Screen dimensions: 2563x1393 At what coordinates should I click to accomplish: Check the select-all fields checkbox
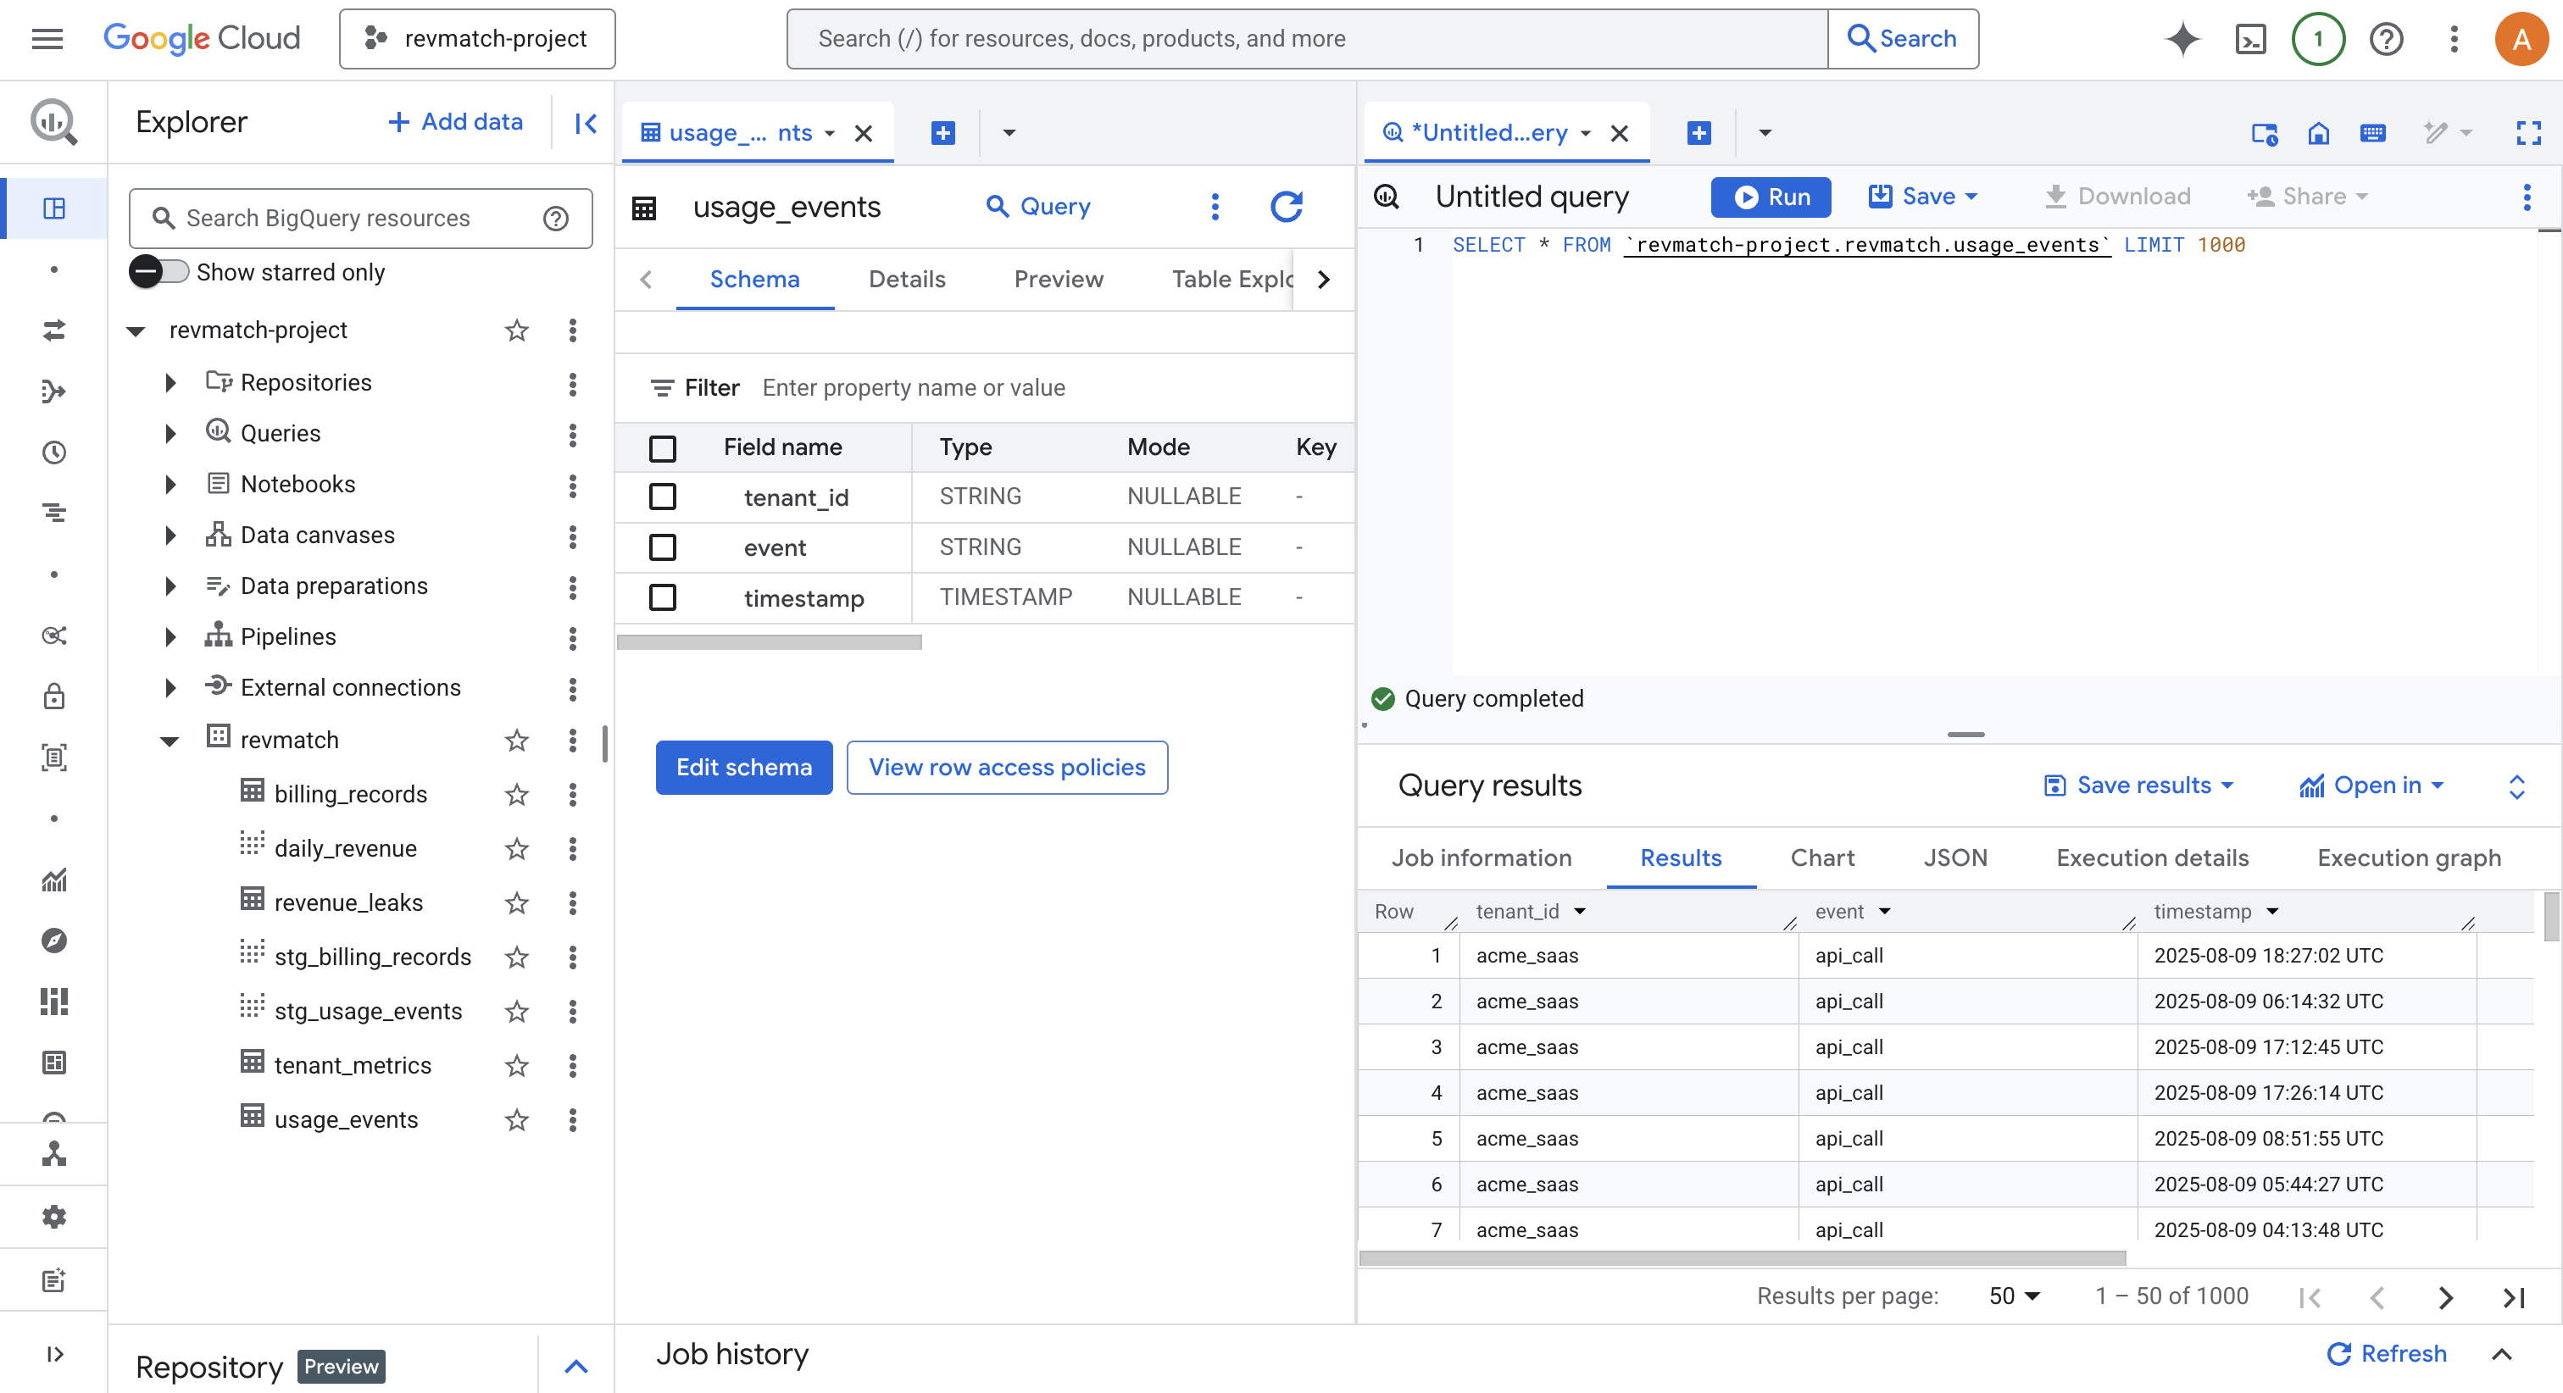(663, 447)
